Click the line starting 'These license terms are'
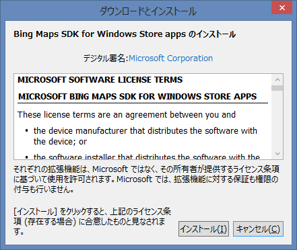This screenshot has width=297, height=250. (x=127, y=115)
